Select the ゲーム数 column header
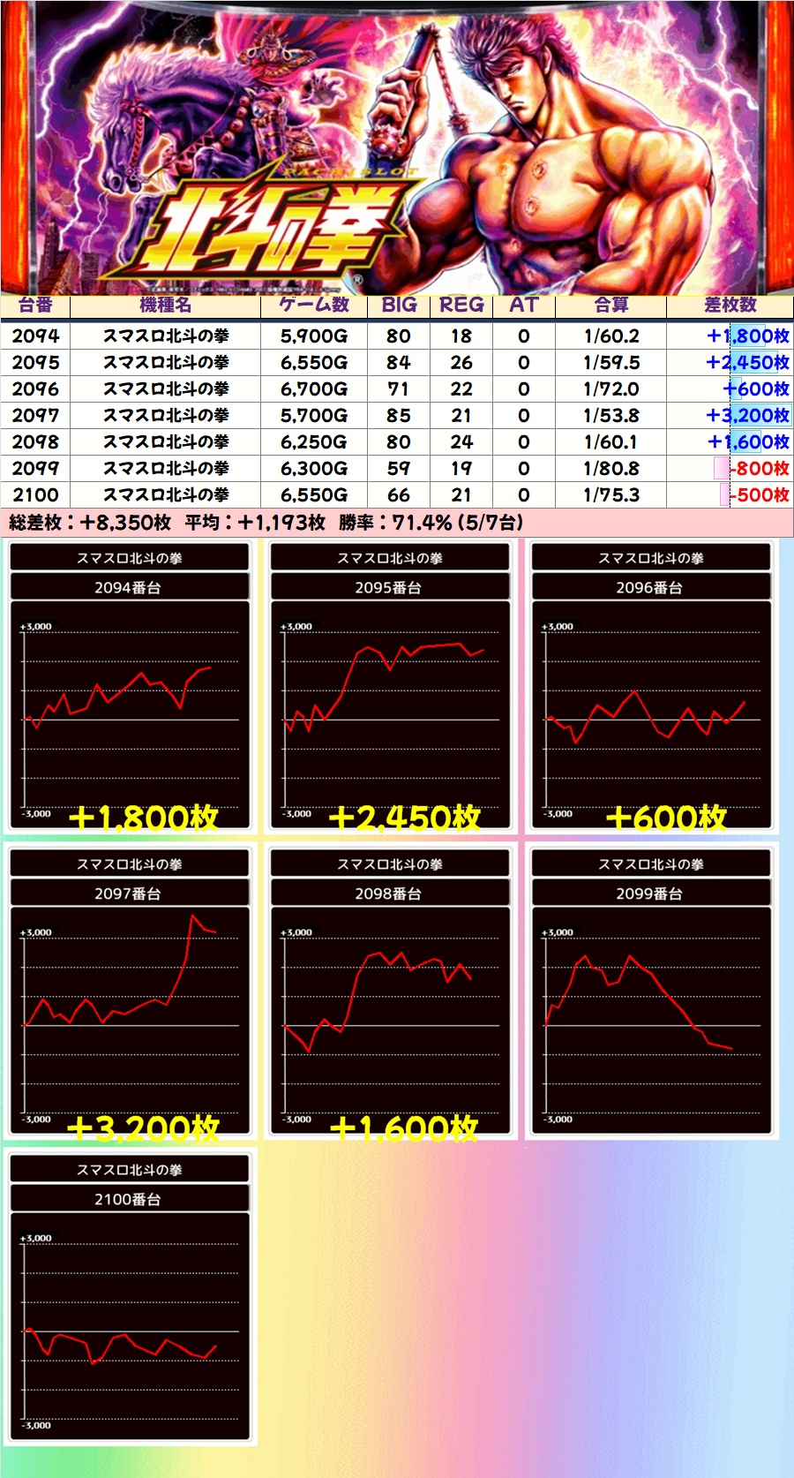The image size is (794, 1478). point(313,305)
